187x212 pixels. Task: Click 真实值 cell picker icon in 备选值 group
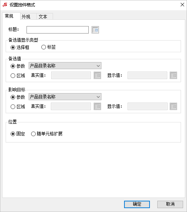click(x=98, y=75)
